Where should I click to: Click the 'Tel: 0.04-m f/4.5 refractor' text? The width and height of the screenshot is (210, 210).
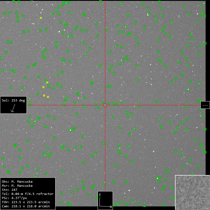(x=27, y=194)
